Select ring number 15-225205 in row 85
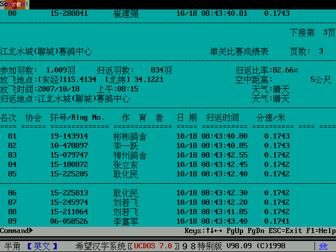The image size is (336, 252). (69, 174)
